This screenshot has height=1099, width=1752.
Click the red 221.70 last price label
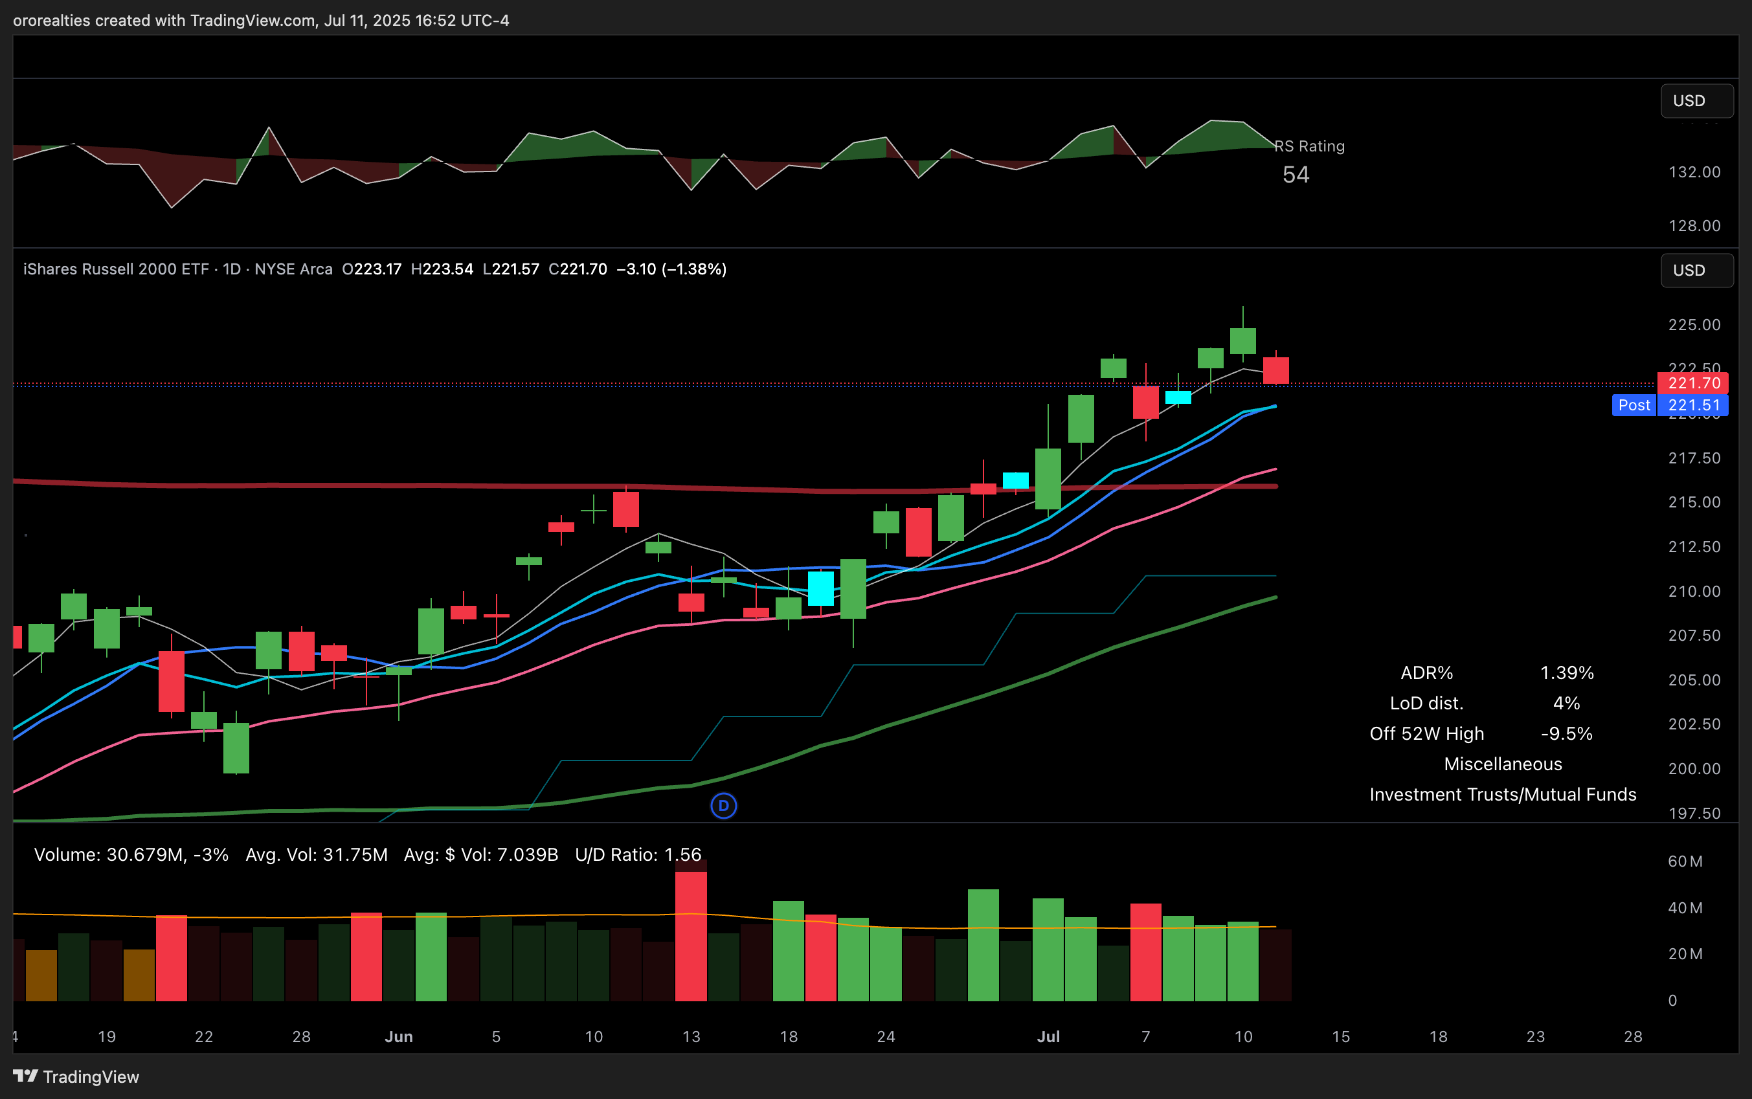coord(1692,383)
